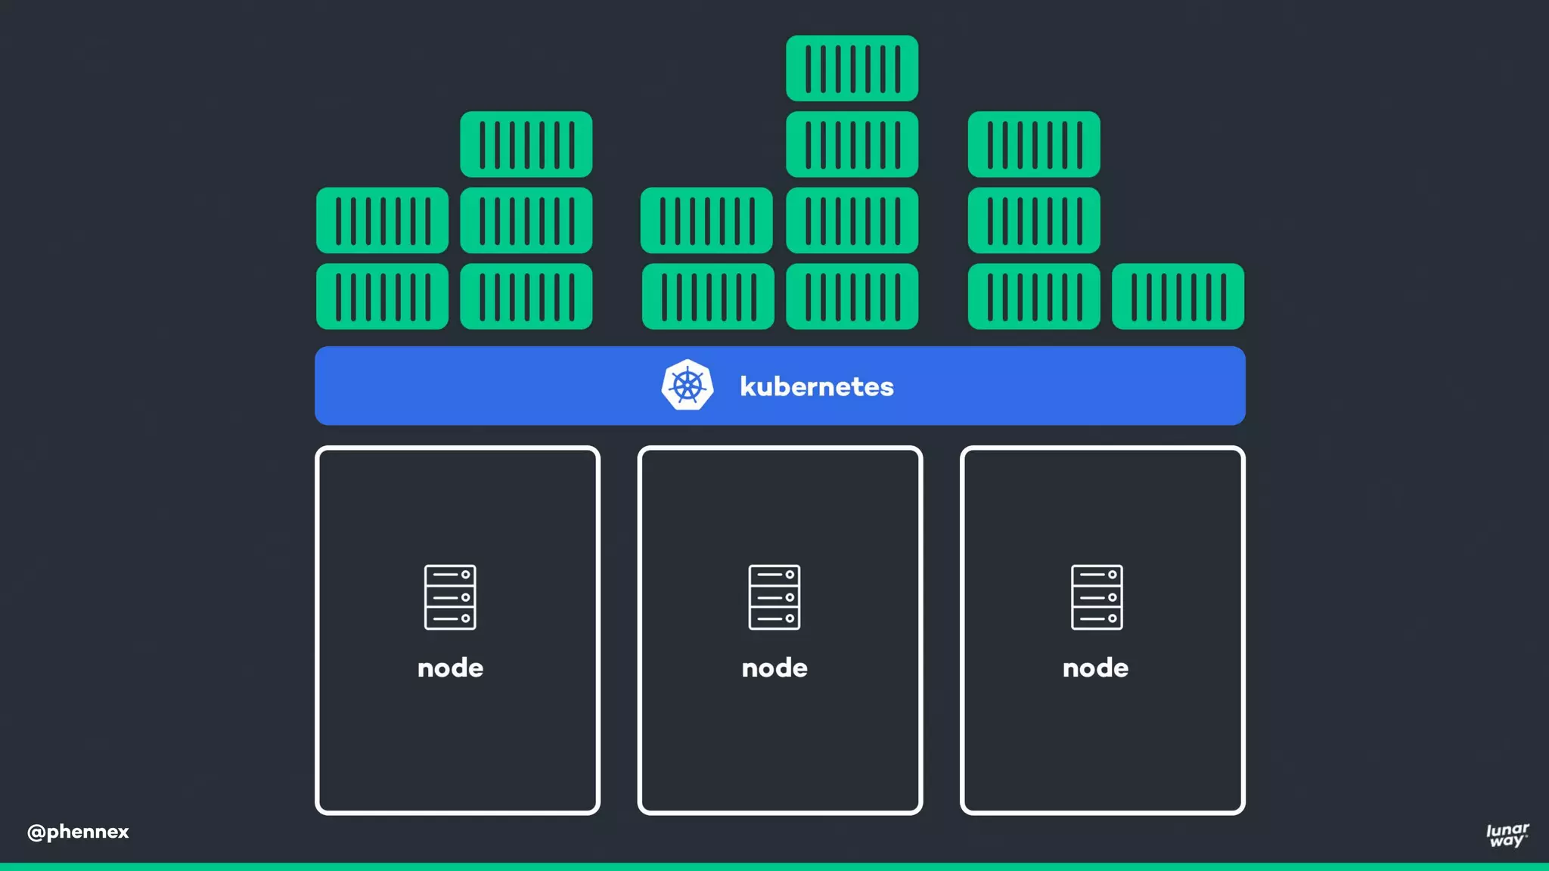Click the server icon in the left node

tap(450, 597)
